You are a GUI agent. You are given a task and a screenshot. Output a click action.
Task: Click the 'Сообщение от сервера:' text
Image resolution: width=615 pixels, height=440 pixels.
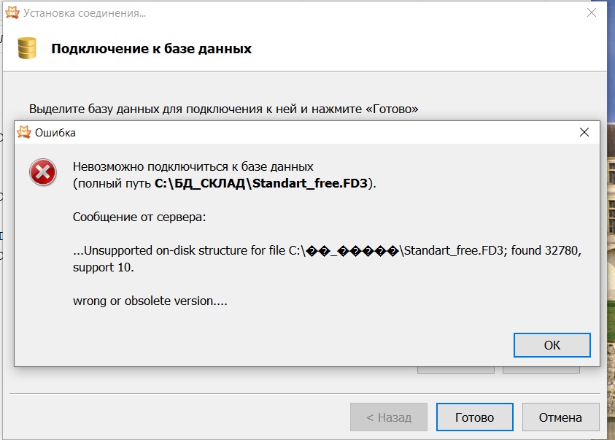coord(139,217)
